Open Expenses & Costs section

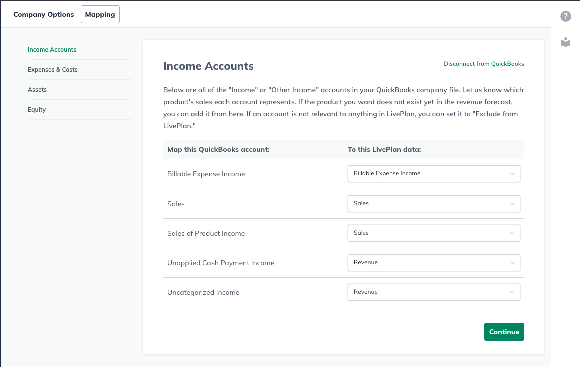pos(53,70)
